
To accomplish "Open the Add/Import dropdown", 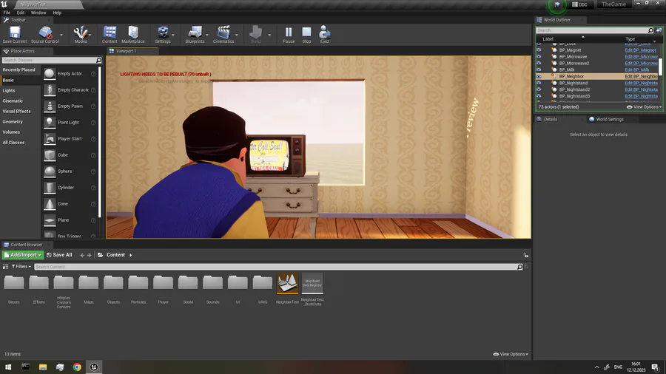I will pos(23,255).
